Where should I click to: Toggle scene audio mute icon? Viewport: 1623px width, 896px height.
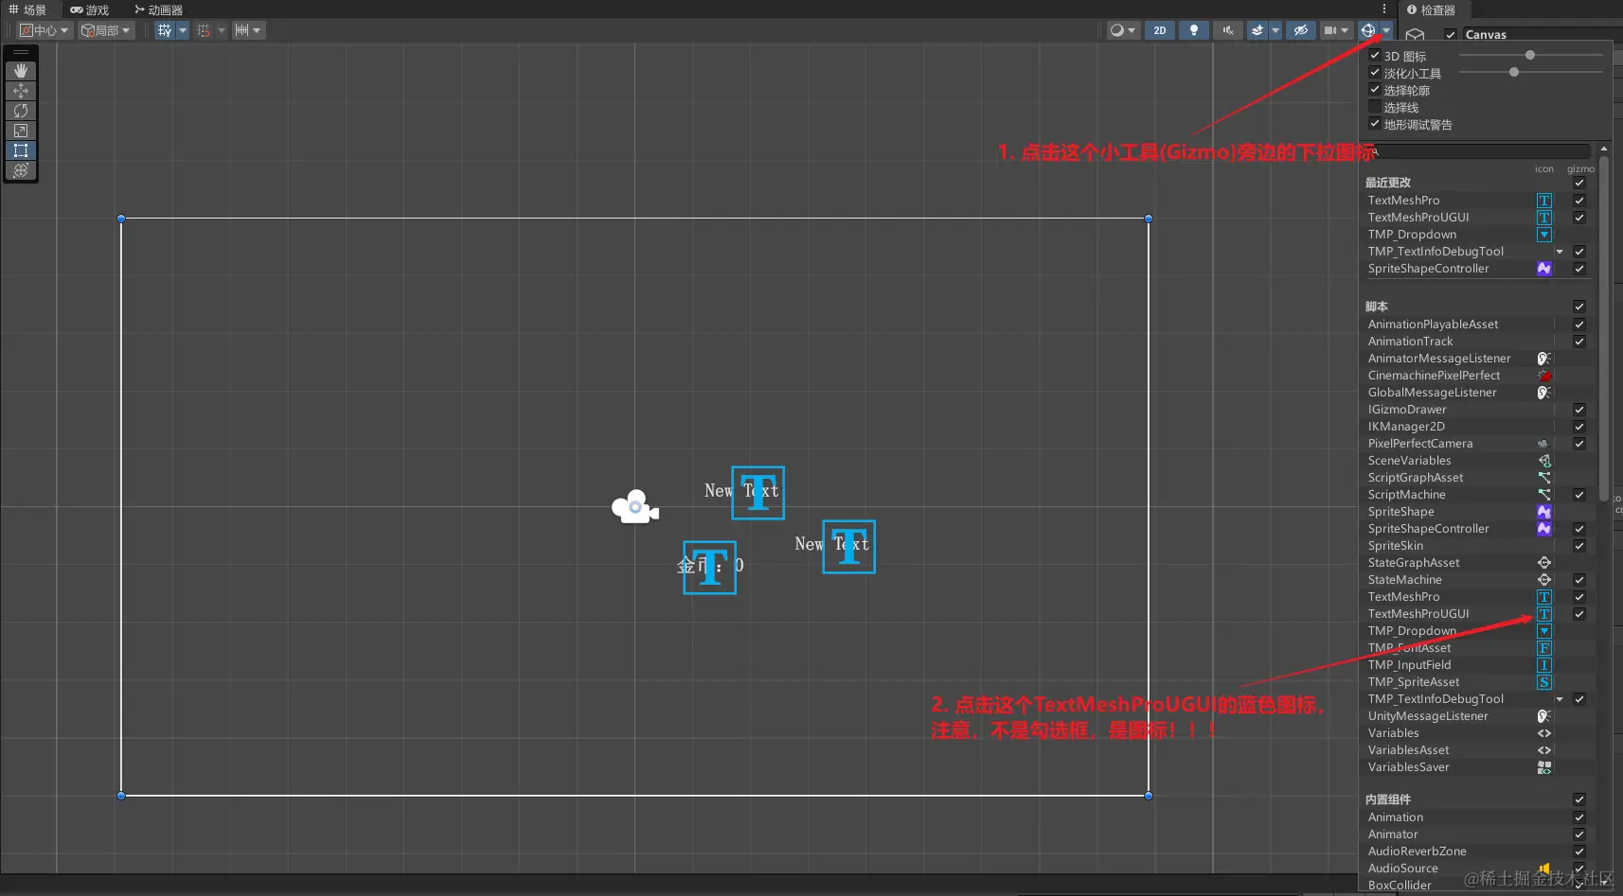click(x=1228, y=30)
